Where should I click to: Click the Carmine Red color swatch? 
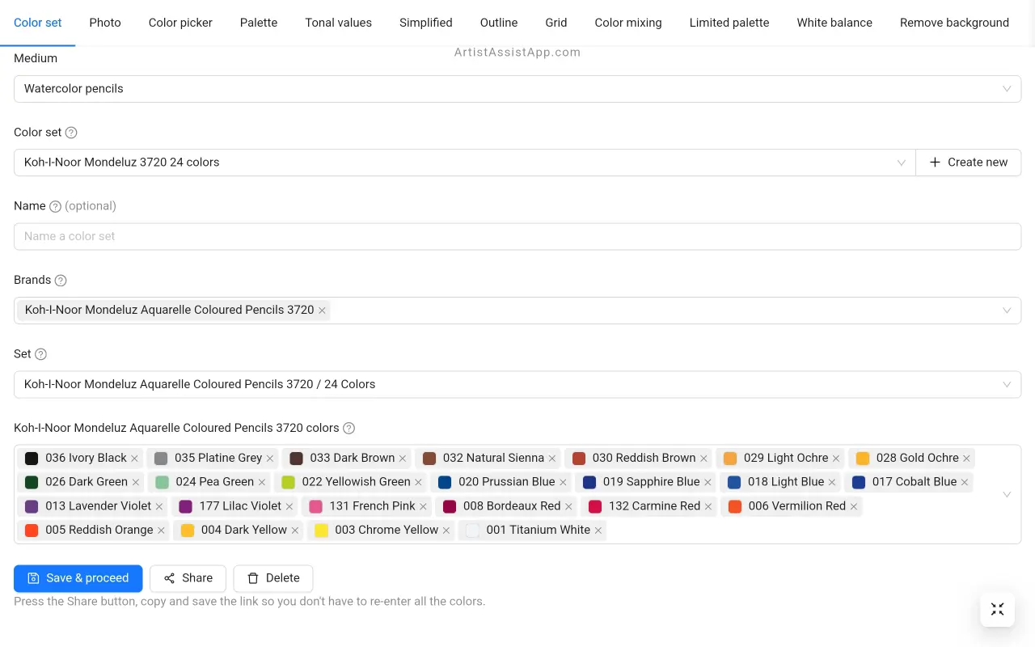tap(595, 507)
